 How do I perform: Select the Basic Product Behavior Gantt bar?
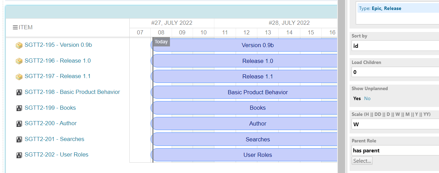pos(244,92)
